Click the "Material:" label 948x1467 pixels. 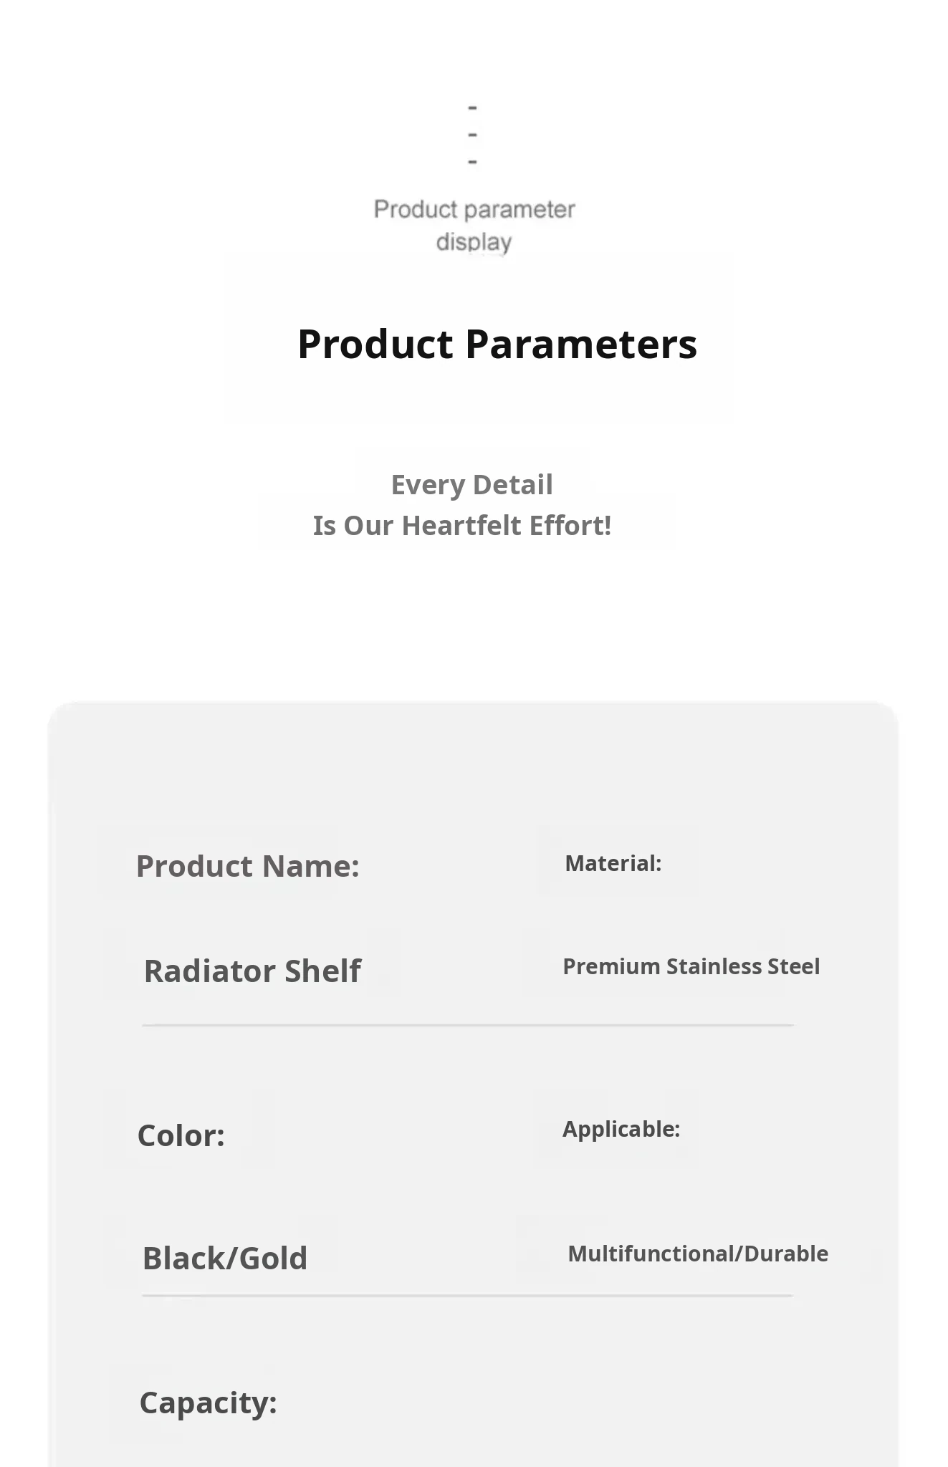click(x=613, y=863)
